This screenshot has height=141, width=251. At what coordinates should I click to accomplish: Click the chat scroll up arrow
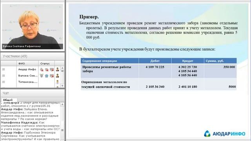[62, 105]
